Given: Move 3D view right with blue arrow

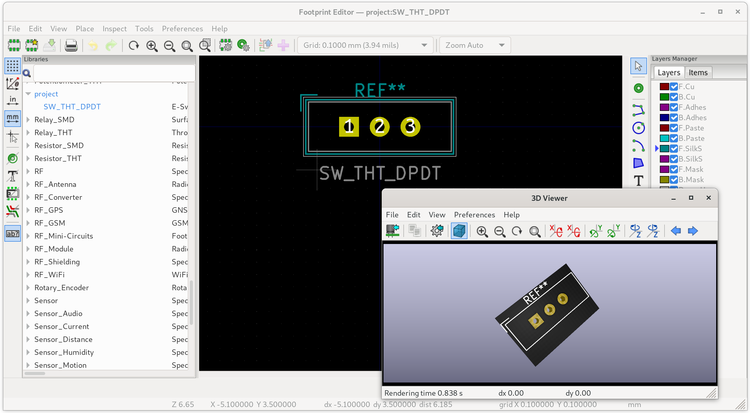Looking at the screenshot, I should tap(693, 231).
